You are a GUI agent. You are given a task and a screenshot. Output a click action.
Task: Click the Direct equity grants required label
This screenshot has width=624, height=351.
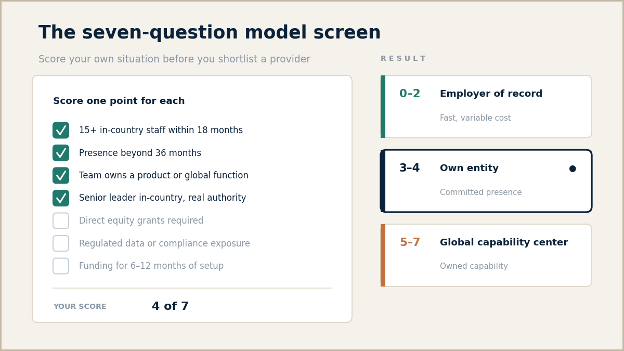tap(141, 221)
